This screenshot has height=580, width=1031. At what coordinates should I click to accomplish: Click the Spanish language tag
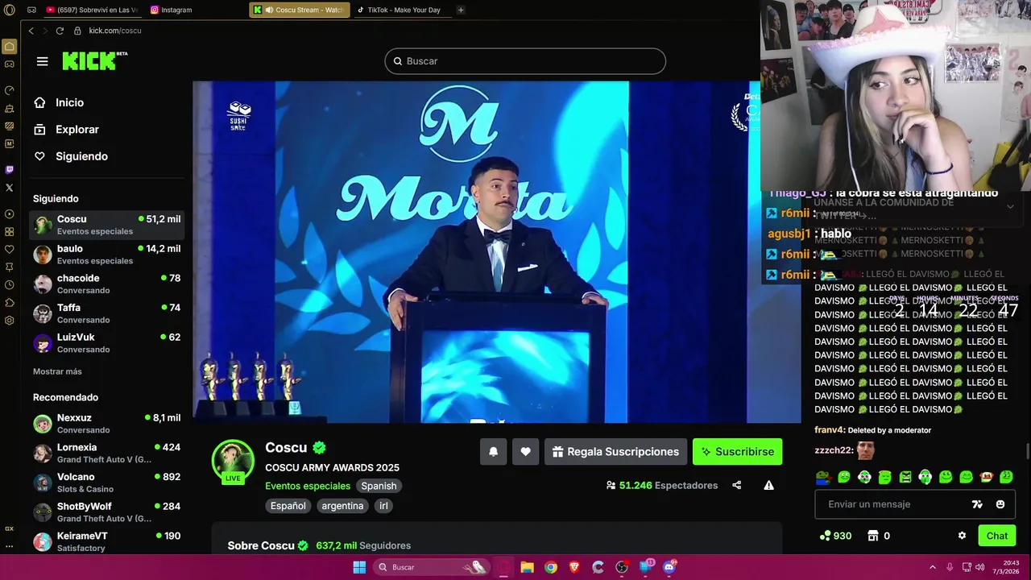[379, 486]
